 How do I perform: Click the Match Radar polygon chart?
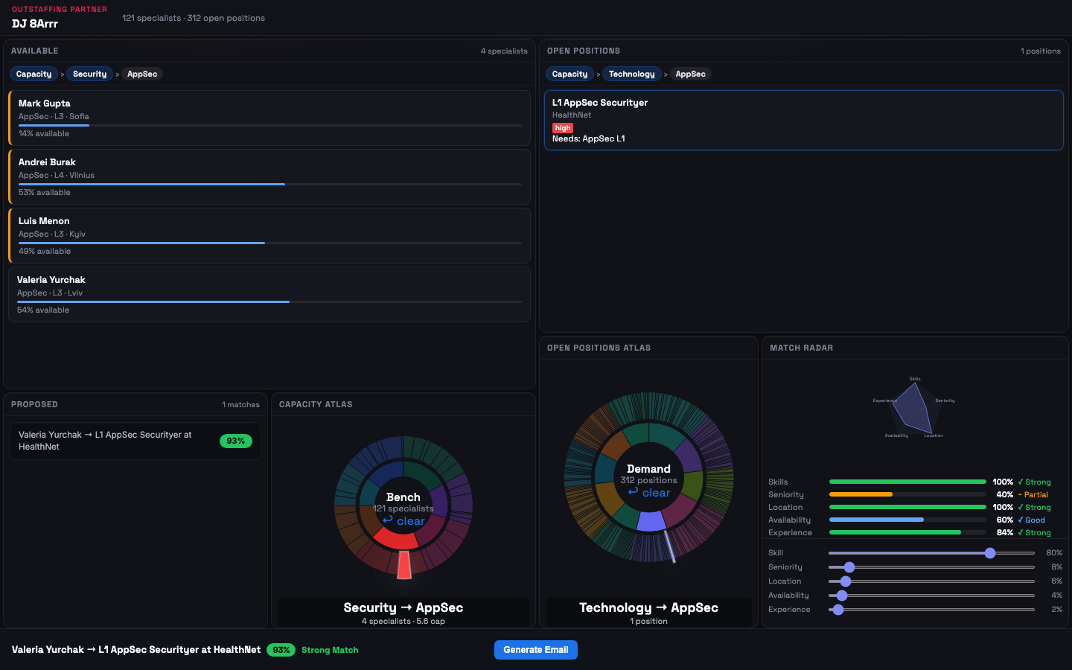913,408
